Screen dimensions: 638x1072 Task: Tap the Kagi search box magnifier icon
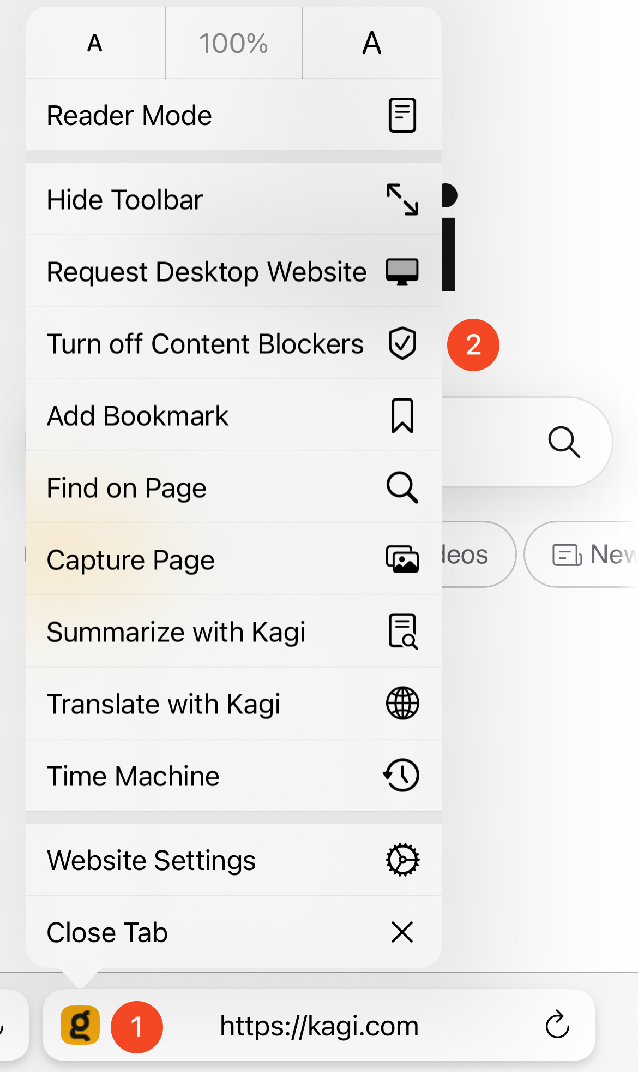pyautogui.click(x=564, y=442)
